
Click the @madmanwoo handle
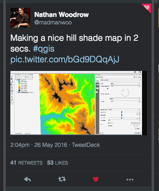(x=53, y=22)
